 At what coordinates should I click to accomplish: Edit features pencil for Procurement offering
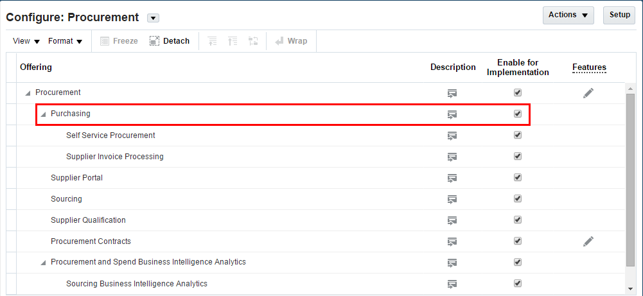[588, 93]
